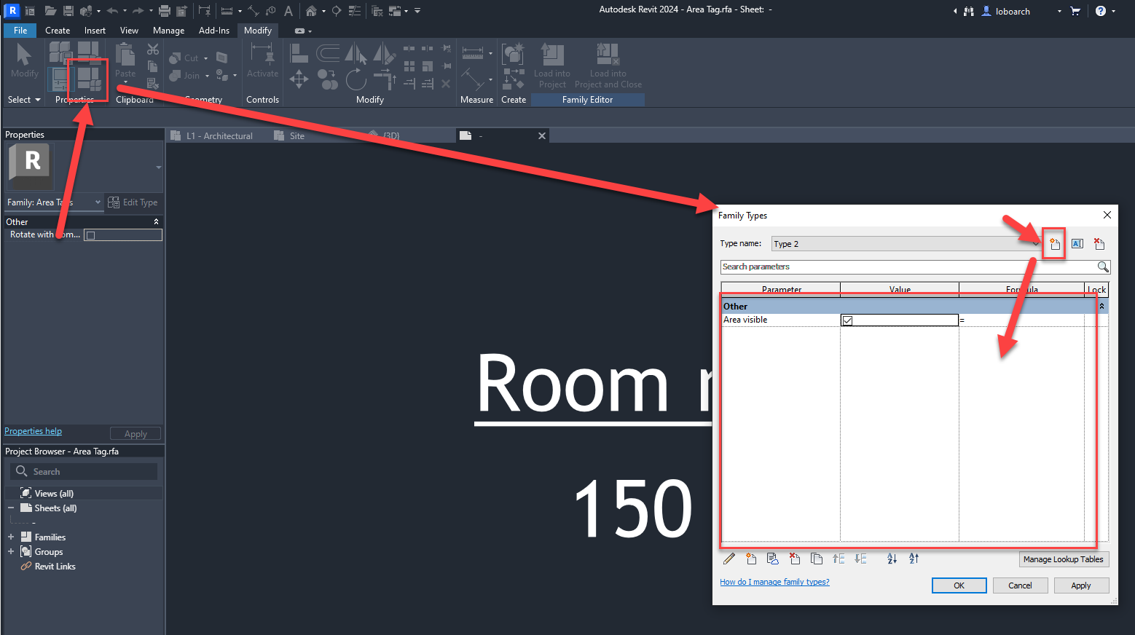Screen dimensions: 1135x635
Task: Open the Family type dropdown in Properties
Action: click(x=97, y=202)
